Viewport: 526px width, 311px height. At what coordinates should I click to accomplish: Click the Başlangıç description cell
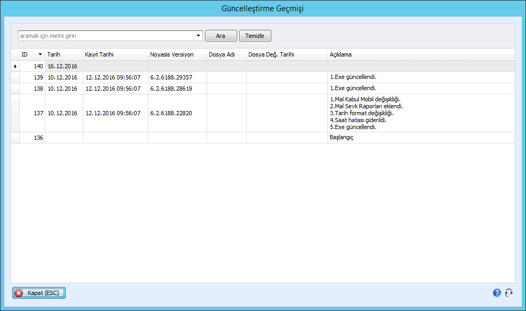[421, 138]
